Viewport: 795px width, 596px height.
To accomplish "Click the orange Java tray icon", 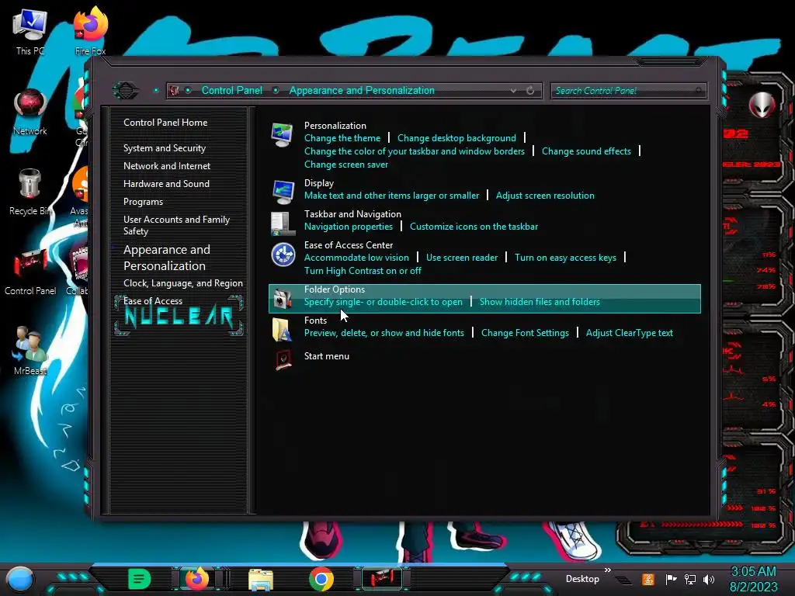I will (x=648, y=579).
